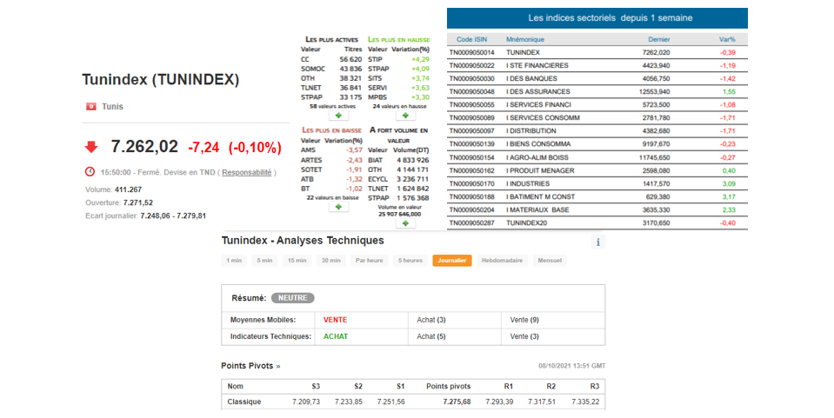Switch to the 15 min timeframe
Viewport: 834px width, 418px height.
[297, 261]
